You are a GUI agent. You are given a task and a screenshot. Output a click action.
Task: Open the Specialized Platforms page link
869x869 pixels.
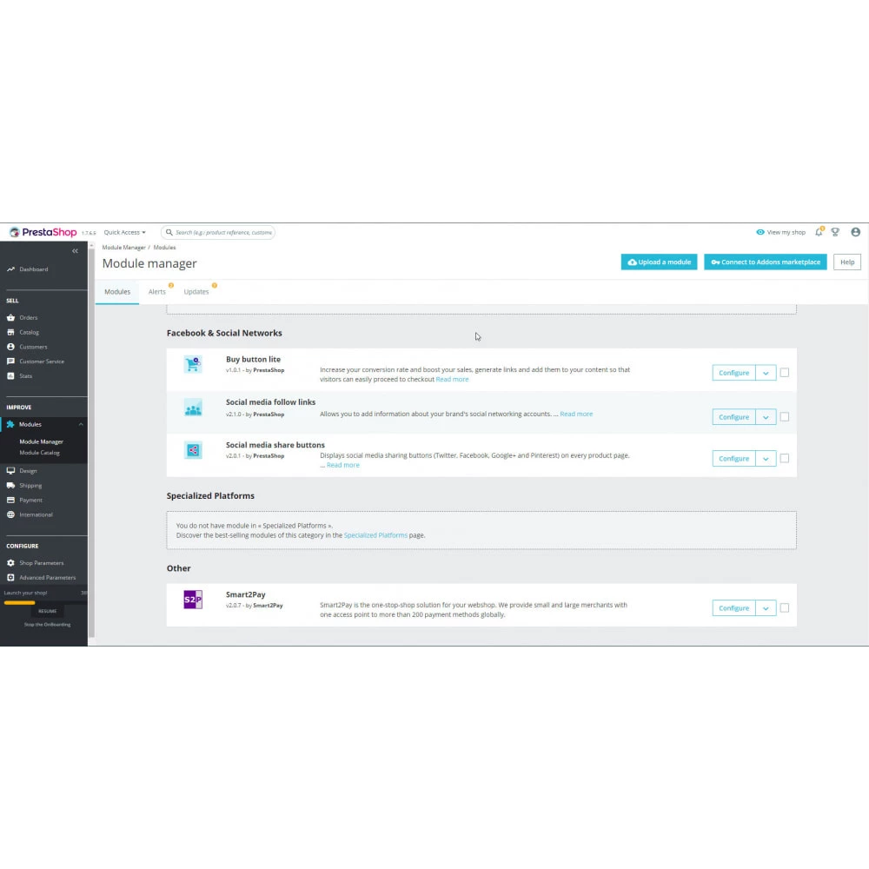375,535
